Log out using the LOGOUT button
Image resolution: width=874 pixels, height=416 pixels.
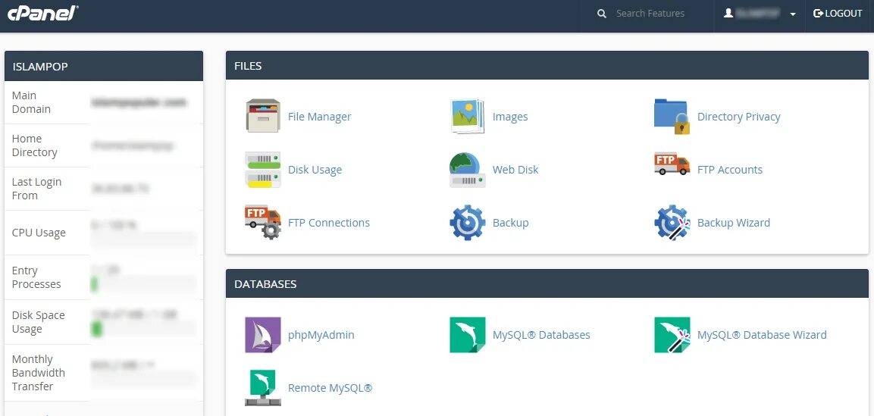tap(838, 14)
